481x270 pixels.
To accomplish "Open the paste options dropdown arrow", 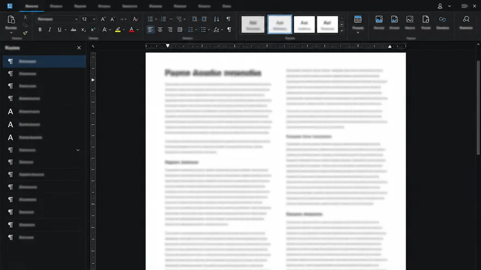I will [11, 32].
